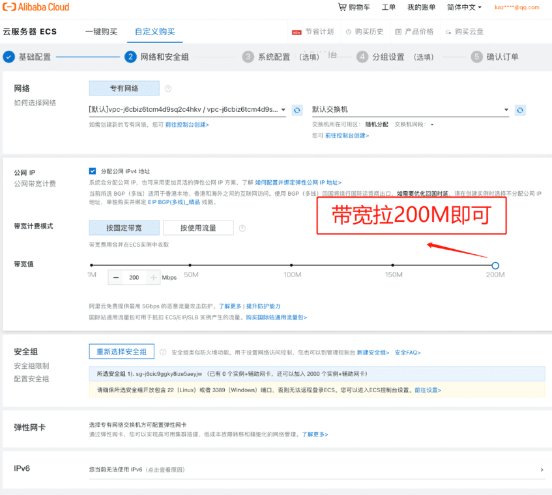Viewport: 552px width, 495px height.
Task: Click 安全组限制 help text
Action: [x=31, y=366]
